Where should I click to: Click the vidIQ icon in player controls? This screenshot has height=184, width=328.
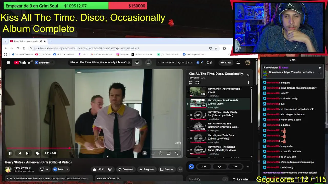[145, 153]
